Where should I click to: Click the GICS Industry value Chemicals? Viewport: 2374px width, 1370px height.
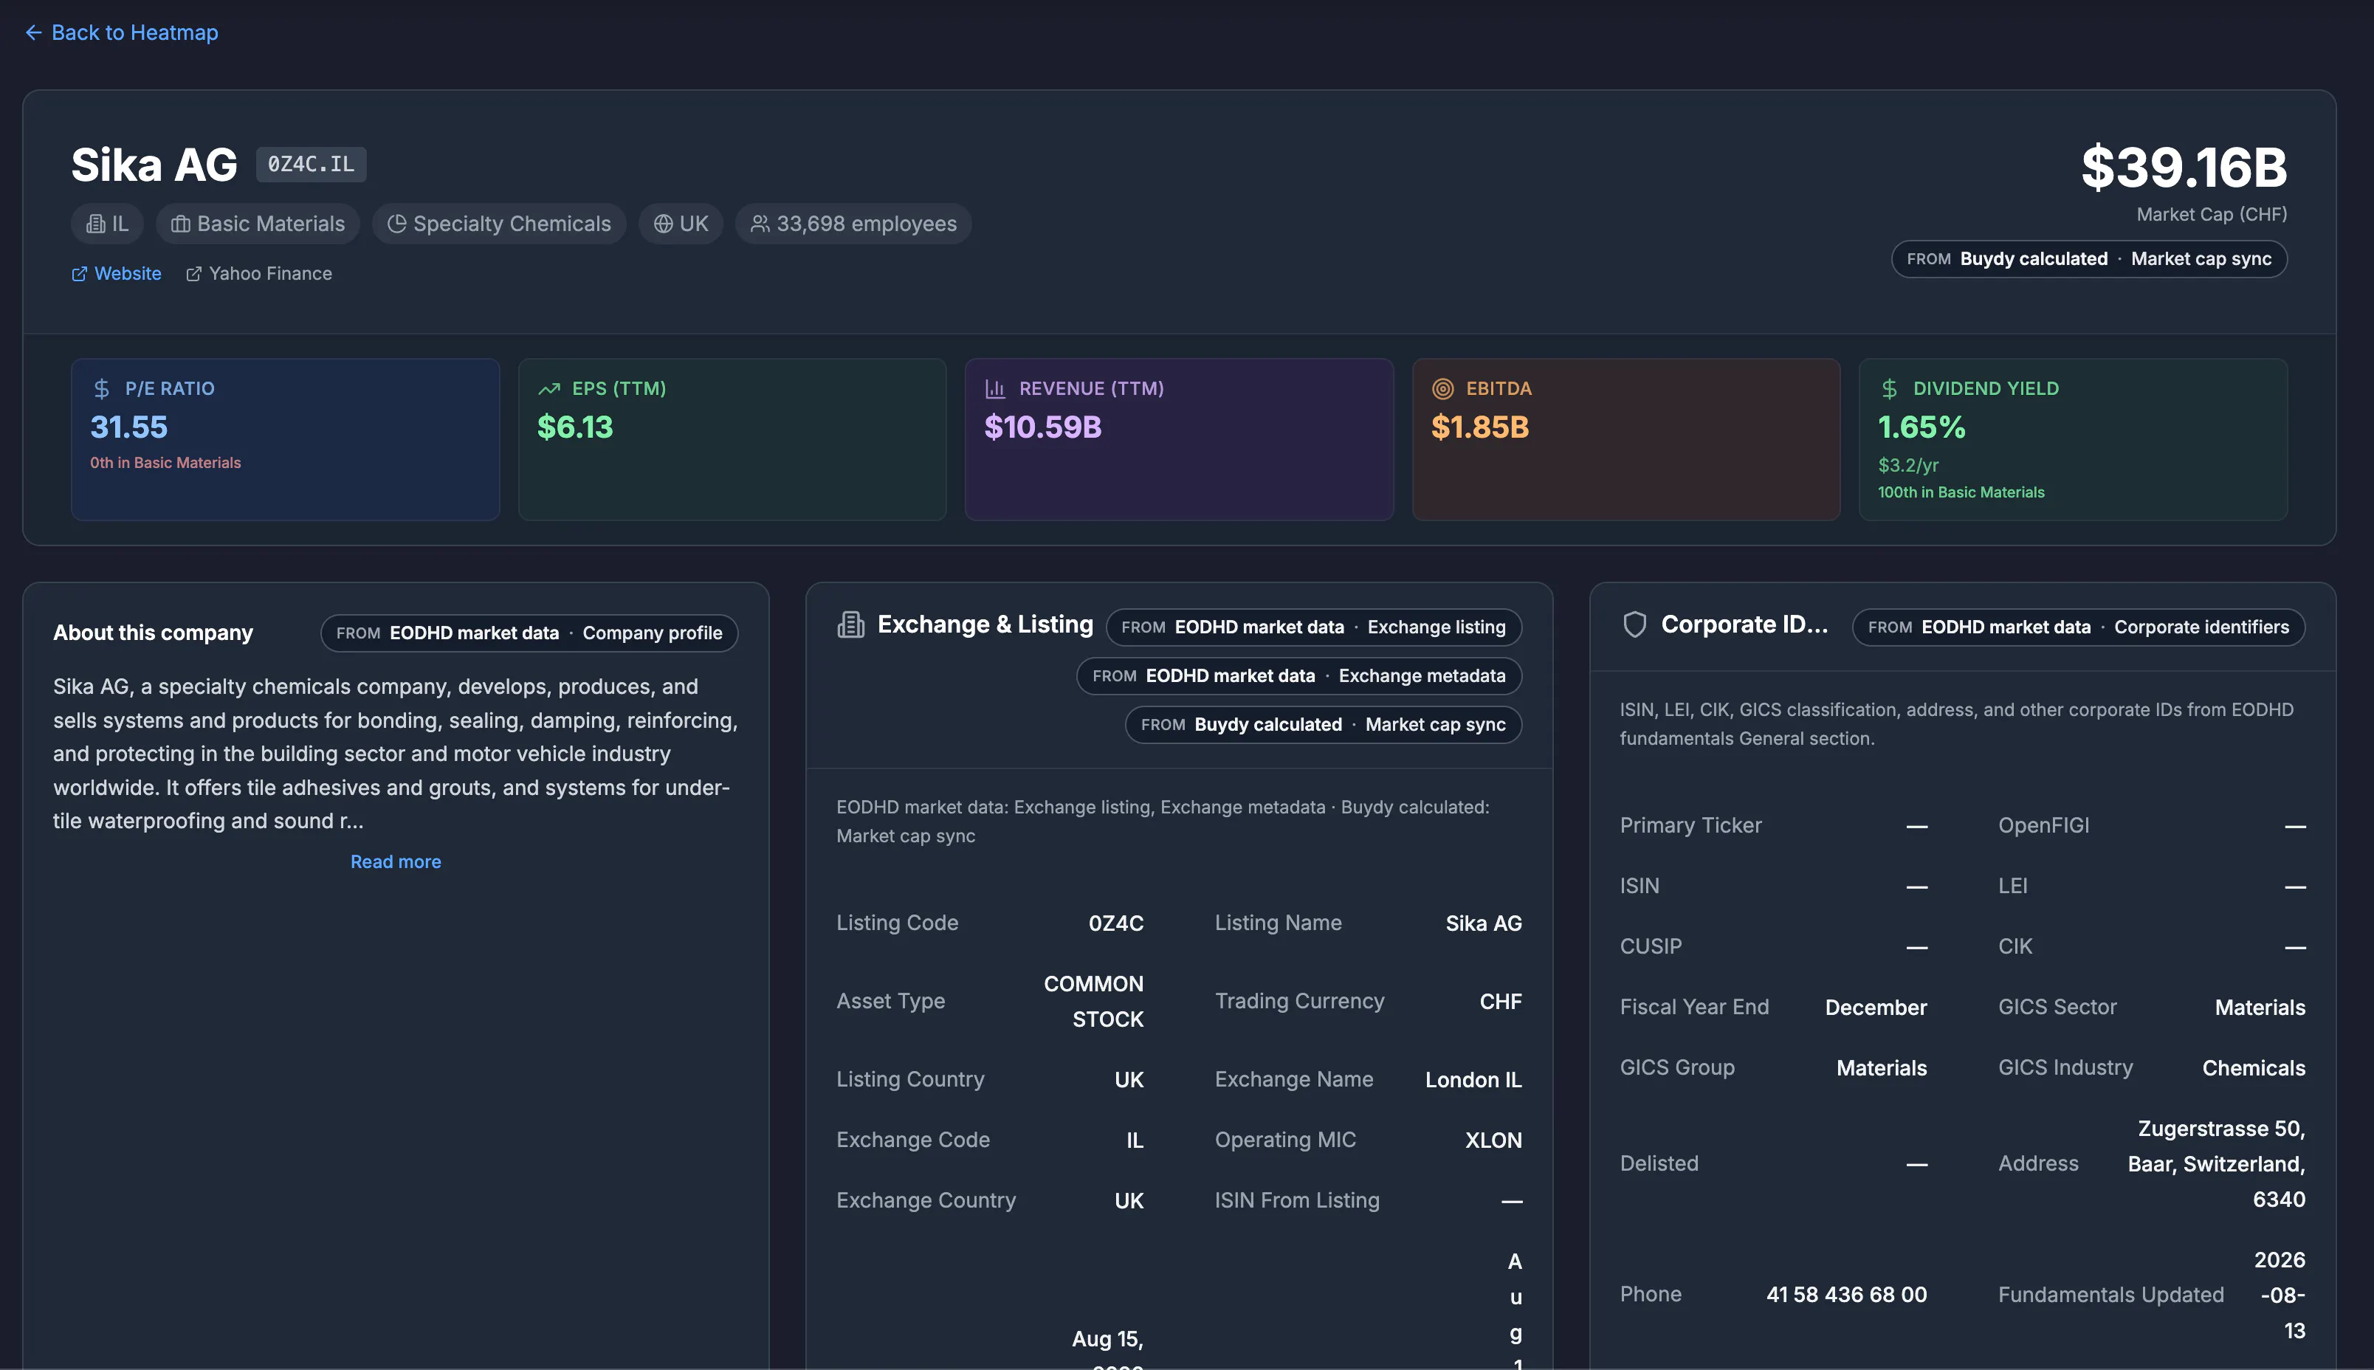(x=2254, y=1068)
